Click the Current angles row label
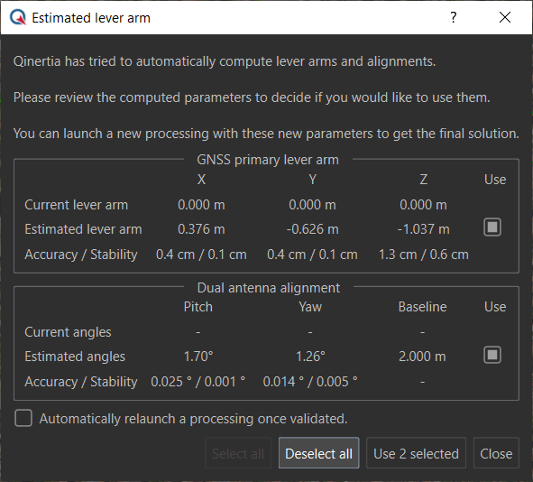The image size is (533, 482). click(x=68, y=332)
